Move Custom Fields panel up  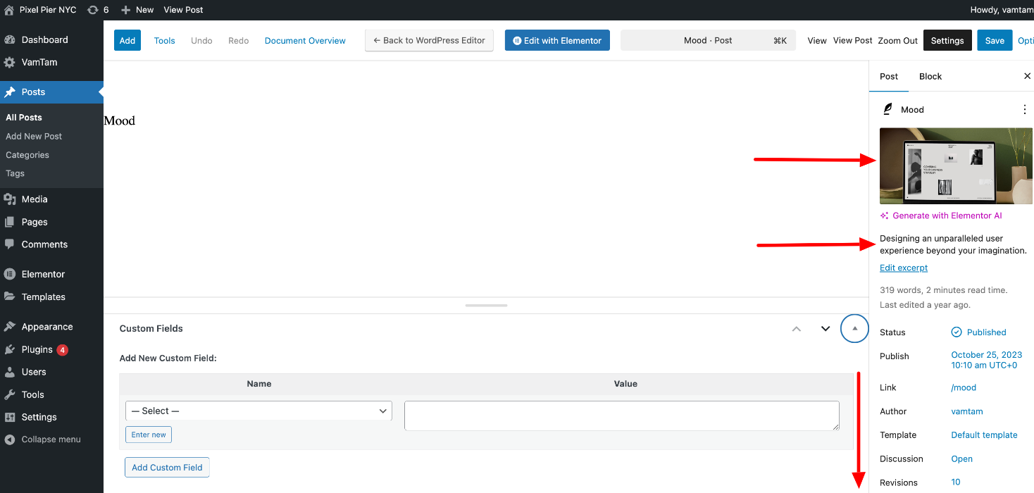[797, 329]
